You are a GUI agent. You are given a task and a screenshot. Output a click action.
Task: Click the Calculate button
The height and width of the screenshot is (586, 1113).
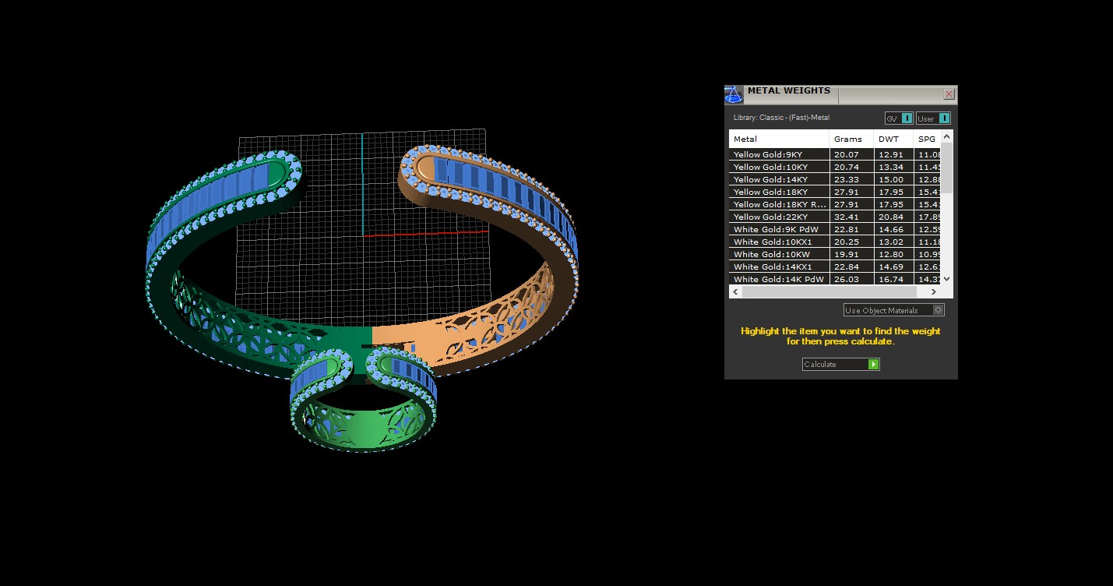tap(840, 364)
